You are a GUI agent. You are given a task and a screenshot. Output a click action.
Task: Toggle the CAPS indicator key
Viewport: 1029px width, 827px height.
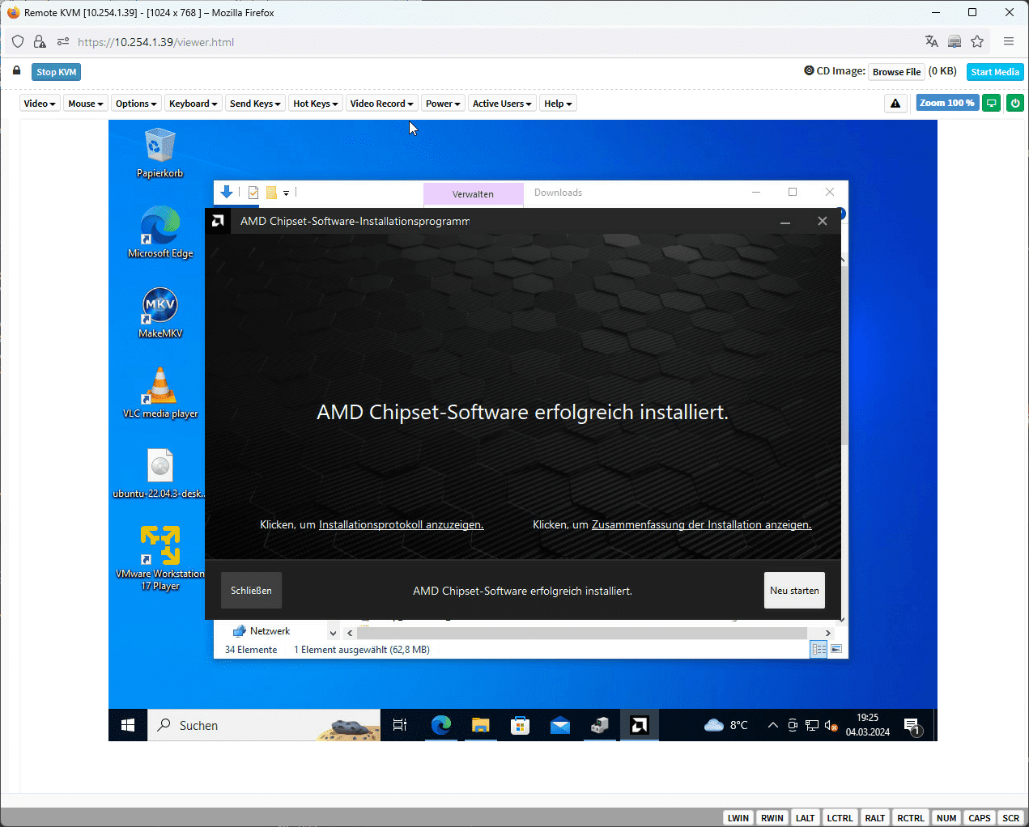tap(980, 817)
